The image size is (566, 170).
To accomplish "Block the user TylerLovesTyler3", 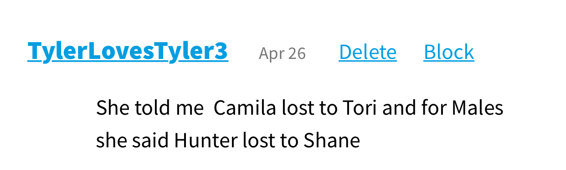I will (x=449, y=52).
